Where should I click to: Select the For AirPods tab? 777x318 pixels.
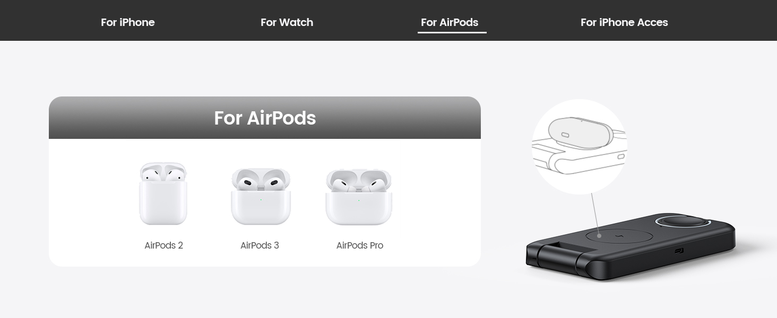[450, 22]
